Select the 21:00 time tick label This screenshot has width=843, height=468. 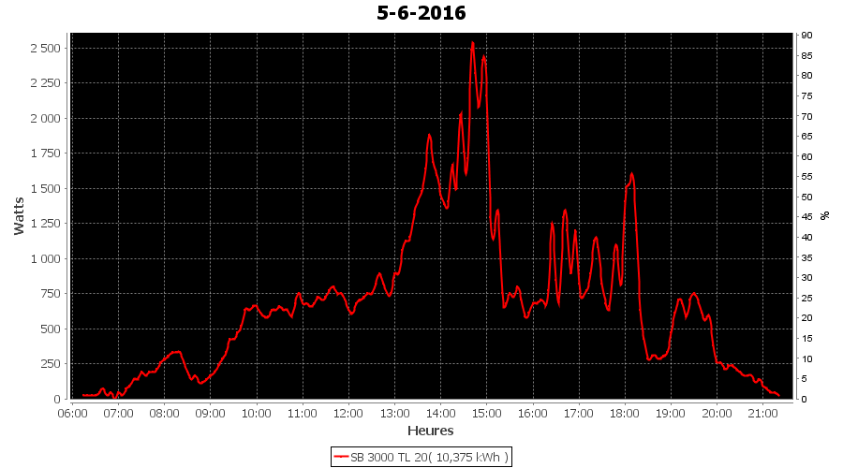tap(762, 413)
